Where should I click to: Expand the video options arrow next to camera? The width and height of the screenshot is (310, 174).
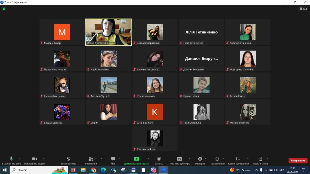[x=44, y=159]
